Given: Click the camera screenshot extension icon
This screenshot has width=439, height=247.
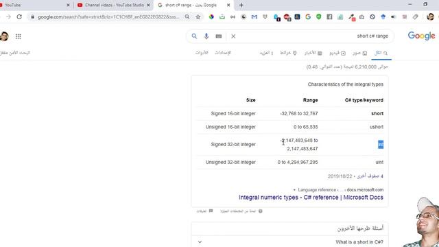Looking at the screenshot, I should 361,17.
